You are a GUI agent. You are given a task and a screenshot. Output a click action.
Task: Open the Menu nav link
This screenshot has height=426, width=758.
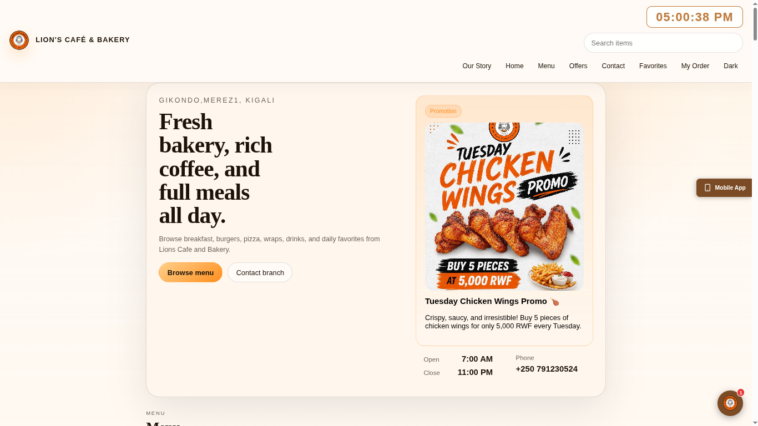coord(546,66)
